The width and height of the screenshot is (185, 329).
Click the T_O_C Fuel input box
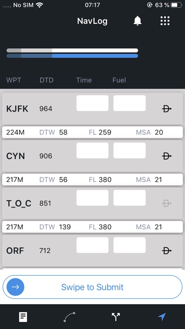click(x=130, y=198)
